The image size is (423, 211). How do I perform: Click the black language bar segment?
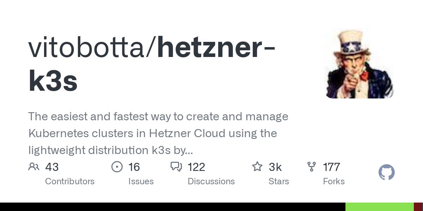[173, 207]
